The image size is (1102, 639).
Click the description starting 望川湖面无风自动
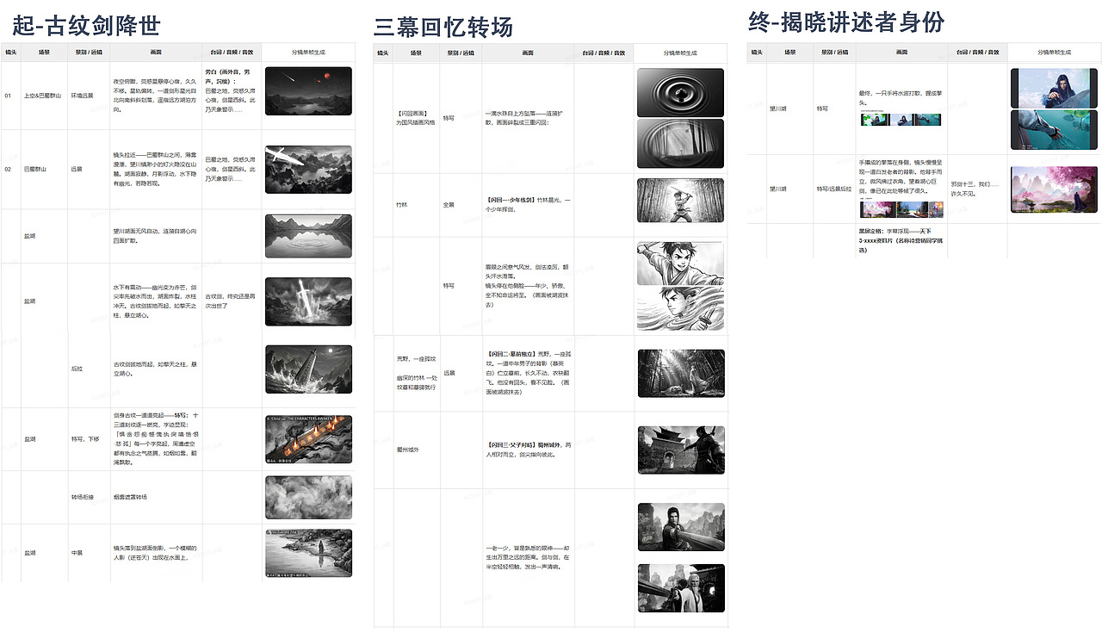[x=155, y=235]
